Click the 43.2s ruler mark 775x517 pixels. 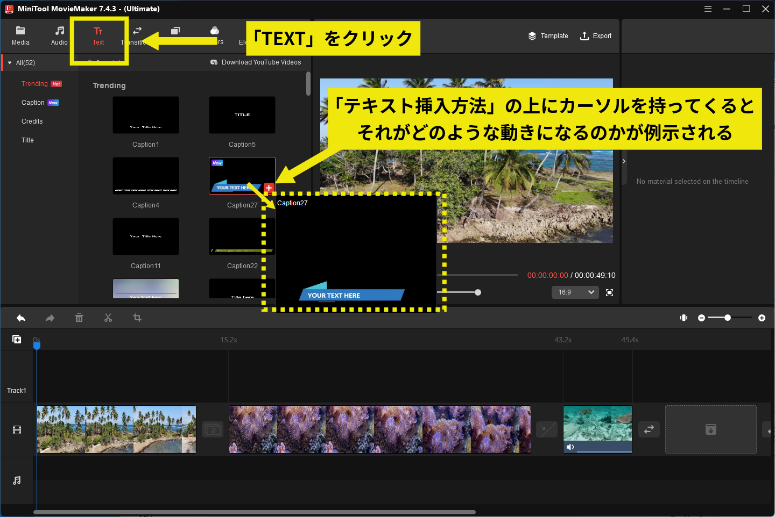563,340
